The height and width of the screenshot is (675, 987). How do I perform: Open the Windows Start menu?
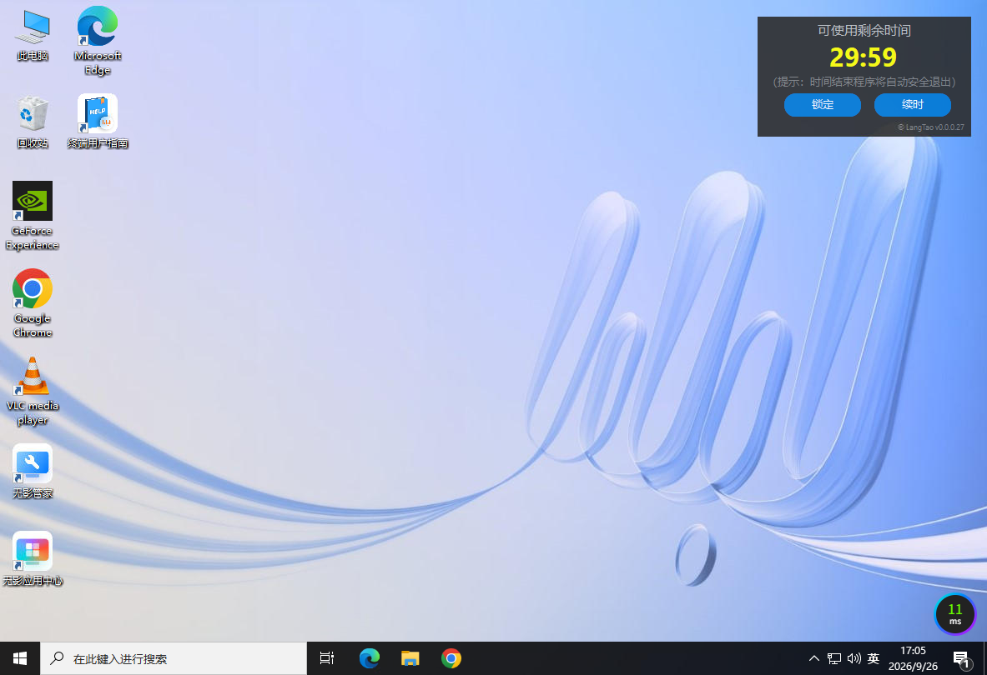(x=19, y=658)
